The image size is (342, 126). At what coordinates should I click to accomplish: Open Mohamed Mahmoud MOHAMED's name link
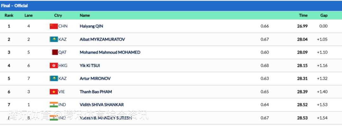tap(110, 52)
